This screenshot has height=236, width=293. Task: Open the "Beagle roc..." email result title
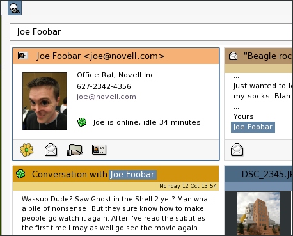click(x=268, y=56)
